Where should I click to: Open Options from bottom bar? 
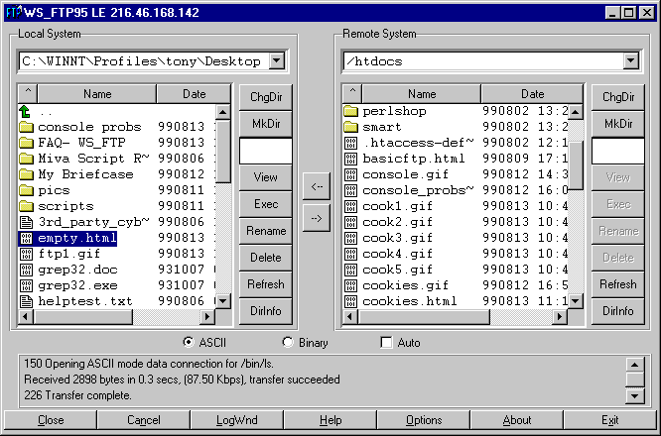tap(424, 420)
